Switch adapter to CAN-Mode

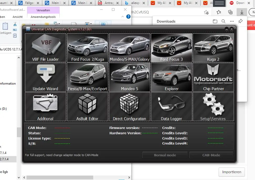click(x=211, y=155)
